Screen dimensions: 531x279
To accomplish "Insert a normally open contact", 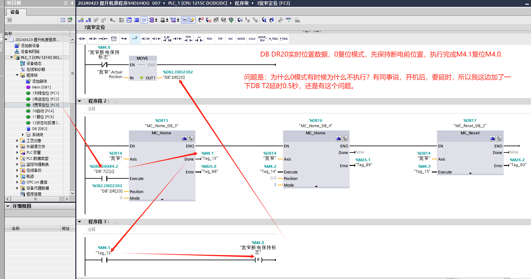I will tap(82, 39).
